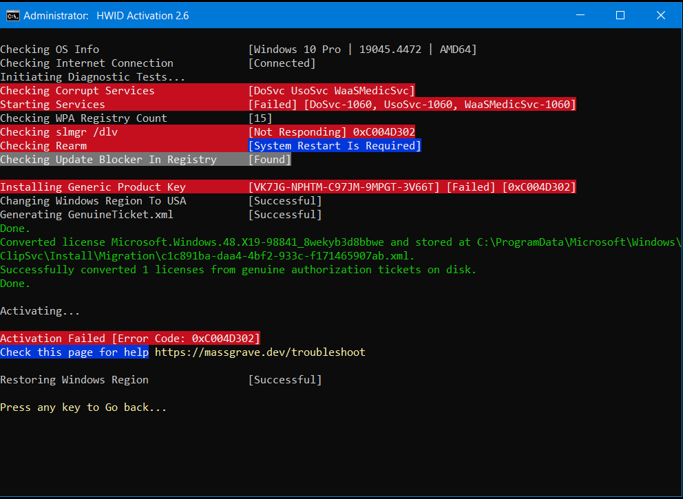Click the 'Press any key to Go back' prompt

pos(83,407)
